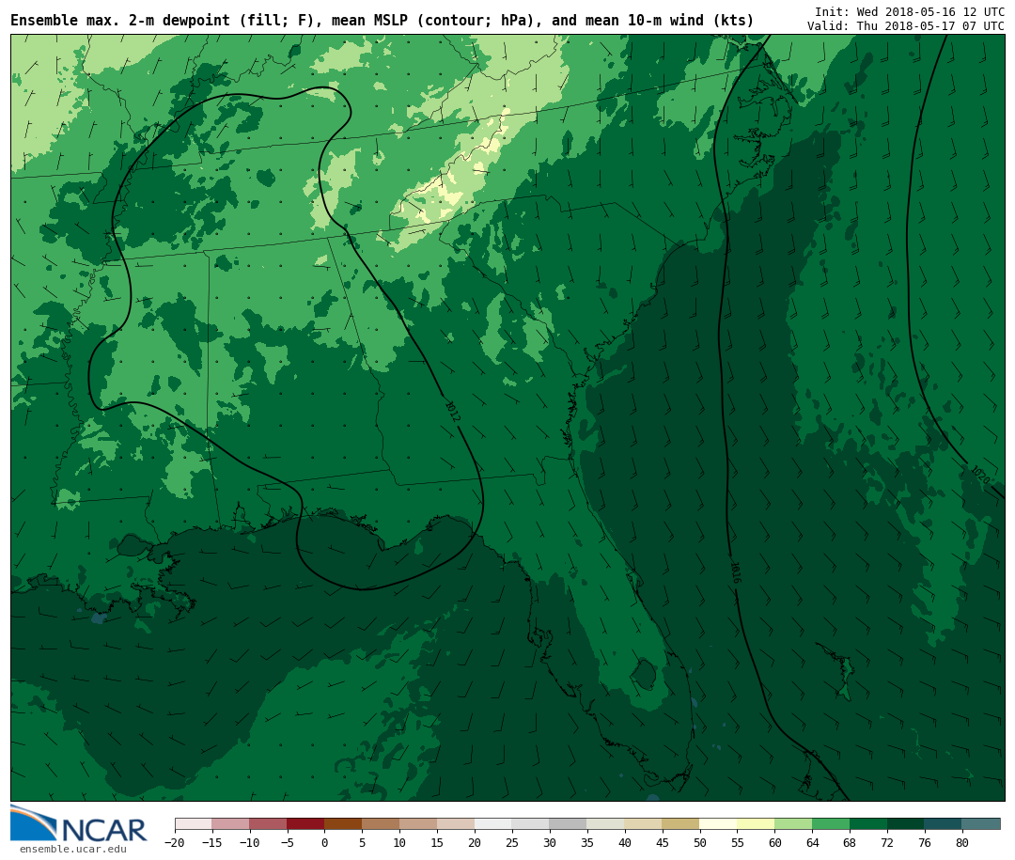Click the 1020 contour label
1015x860 pixels.
coord(980,475)
